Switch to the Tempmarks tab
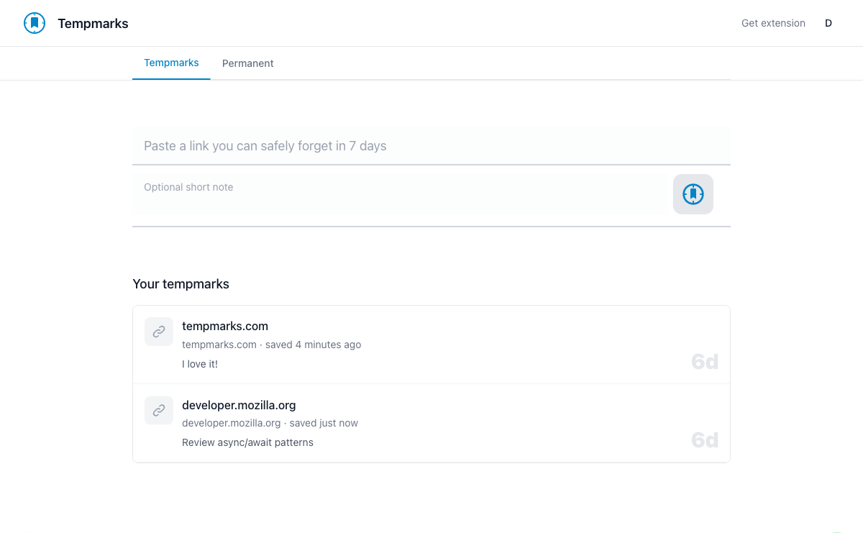This screenshot has width=863, height=533. click(171, 63)
